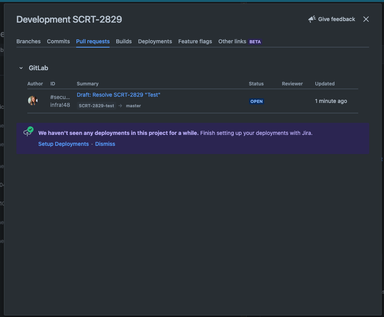The width and height of the screenshot is (384, 317).
Task: Go to the Feature flags tab
Action: (x=195, y=41)
